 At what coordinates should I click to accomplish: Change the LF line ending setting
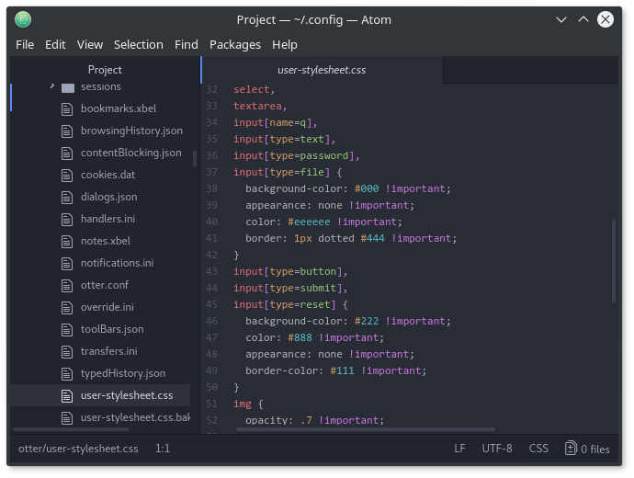(459, 449)
